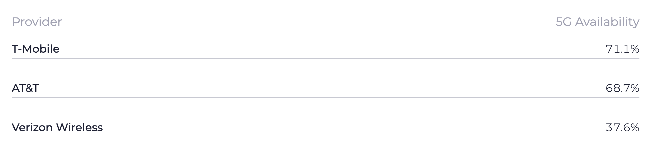Click blank center of Verizon Wireless row
This screenshot has height=162, width=661.
325,128
